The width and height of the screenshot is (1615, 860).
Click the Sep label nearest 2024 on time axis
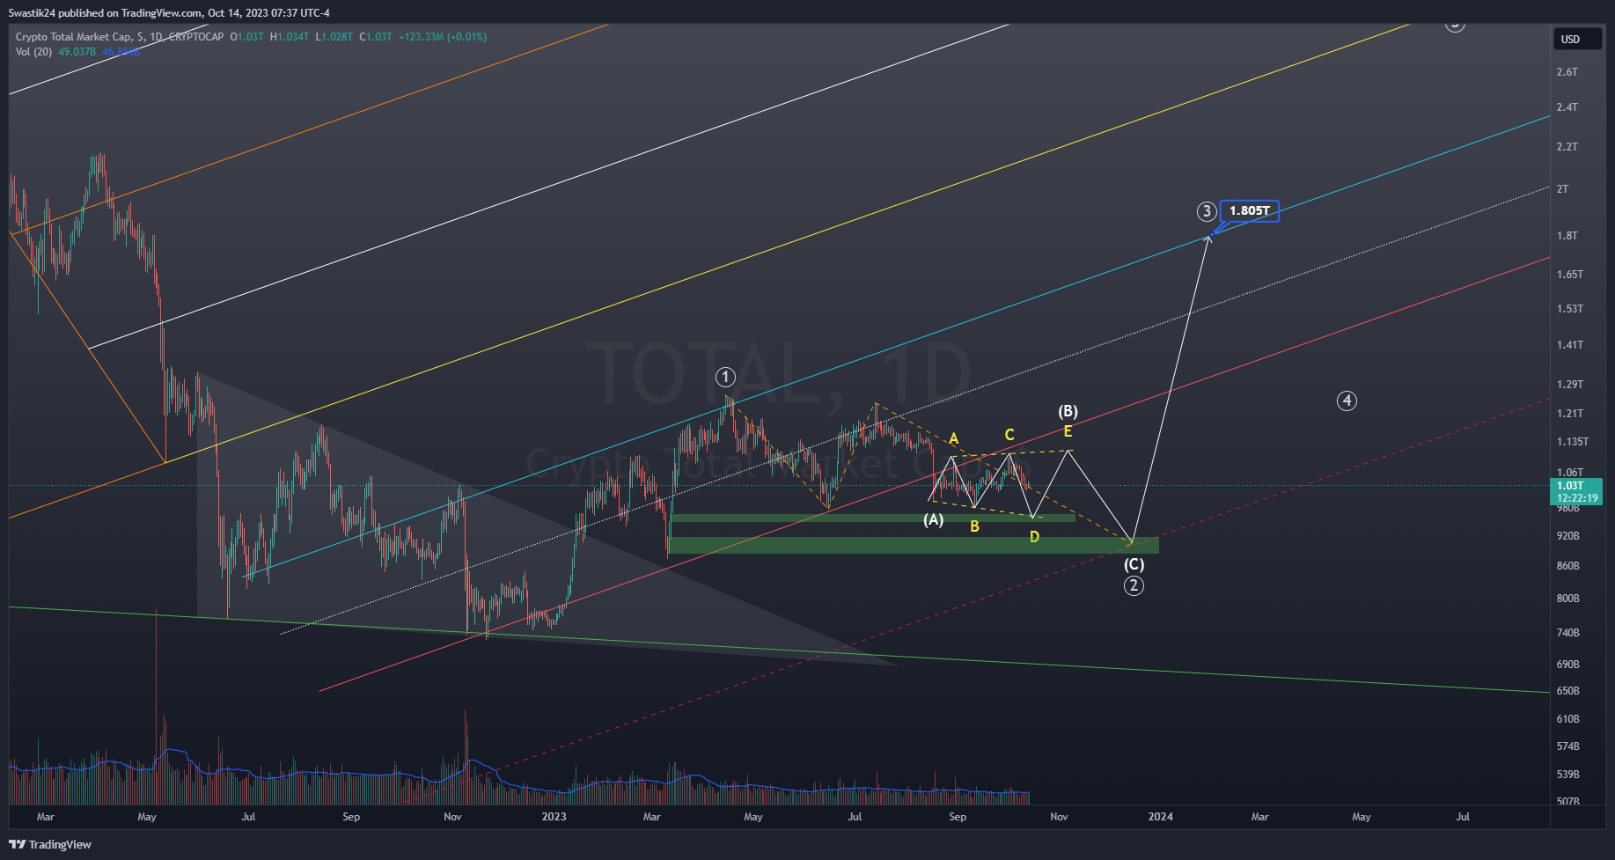point(958,817)
